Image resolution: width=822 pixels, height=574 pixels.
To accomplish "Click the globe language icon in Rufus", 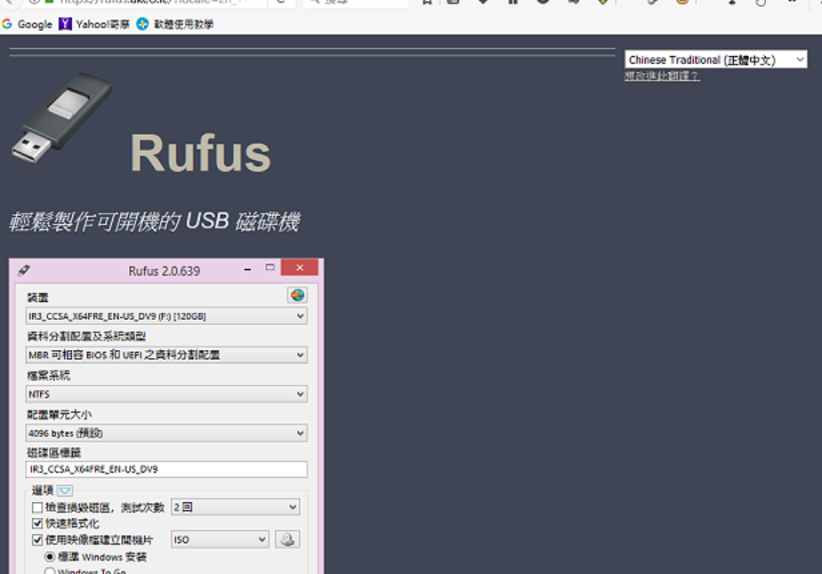I will click(x=297, y=295).
